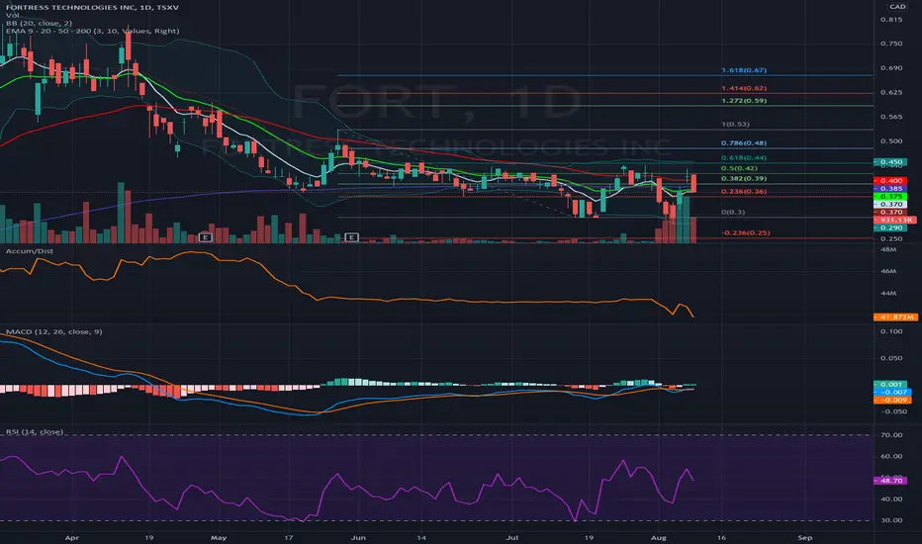The height and width of the screenshot is (544, 922).
Task: Click the '48M' Accum/Dist axis label
Action: 888,249
